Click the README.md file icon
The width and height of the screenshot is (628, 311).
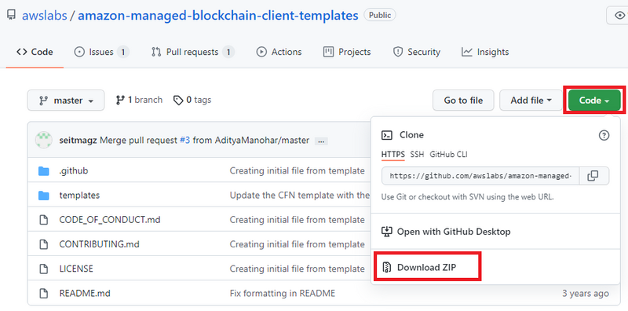pos(44,294)
